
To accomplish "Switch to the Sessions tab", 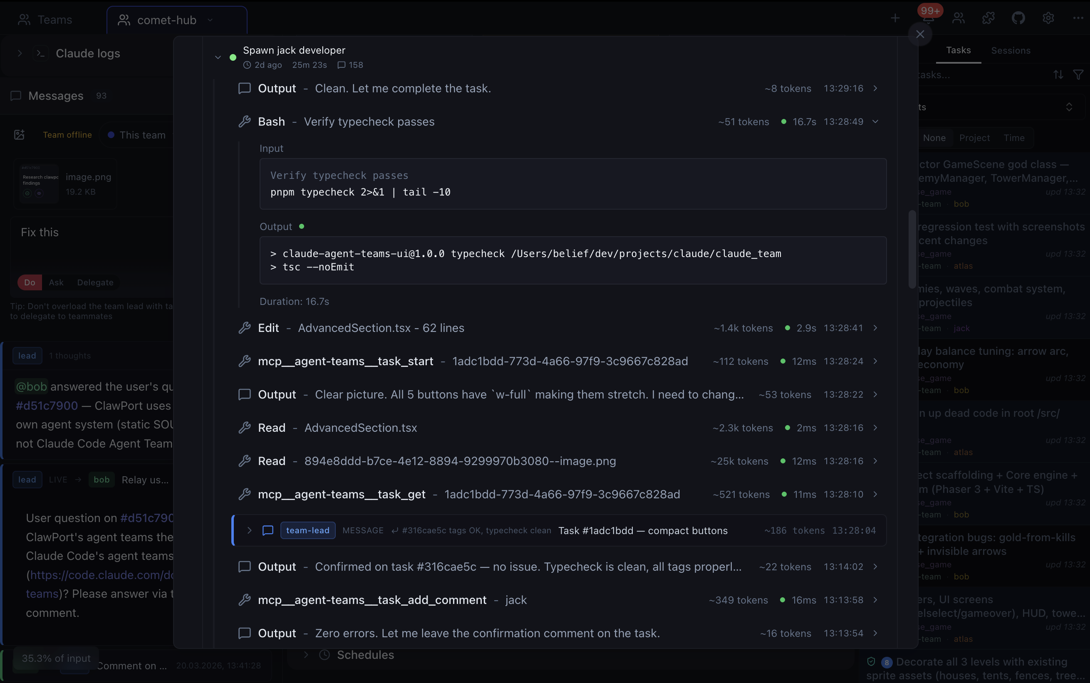I will point(1011,51).
